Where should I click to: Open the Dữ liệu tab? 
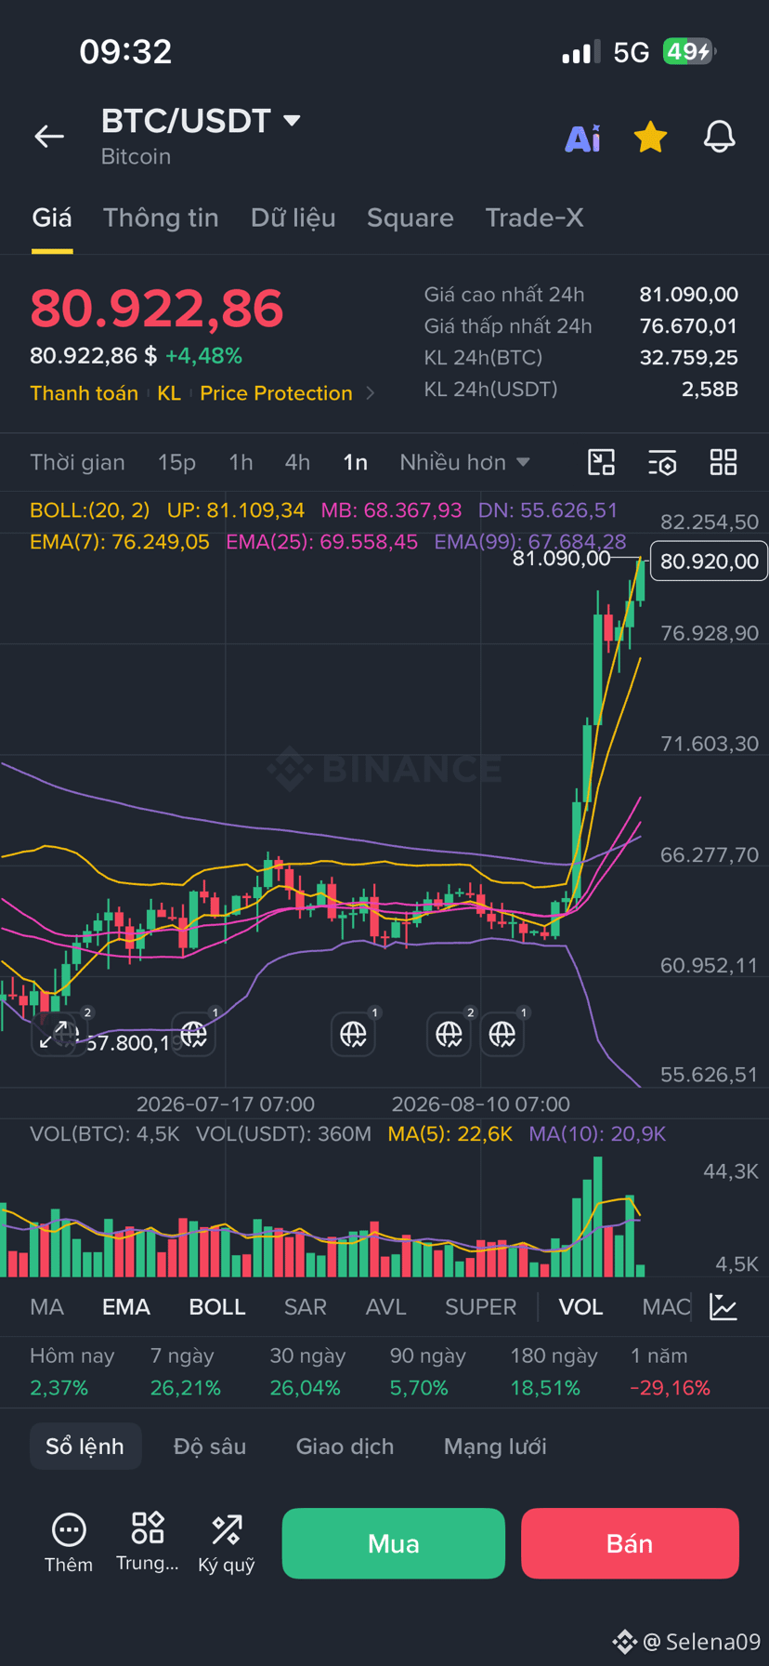(293, 218)
